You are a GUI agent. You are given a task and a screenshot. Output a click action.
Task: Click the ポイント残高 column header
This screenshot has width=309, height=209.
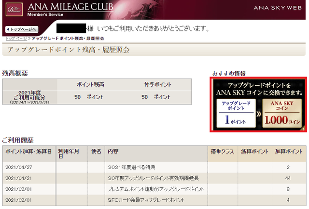click(x=90, y=85)
